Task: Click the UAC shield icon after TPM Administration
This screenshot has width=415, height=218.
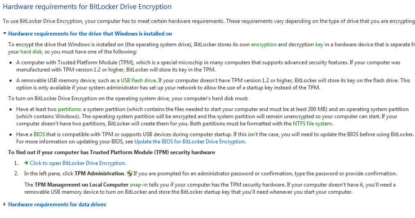Action: click(x=129, y=174)
